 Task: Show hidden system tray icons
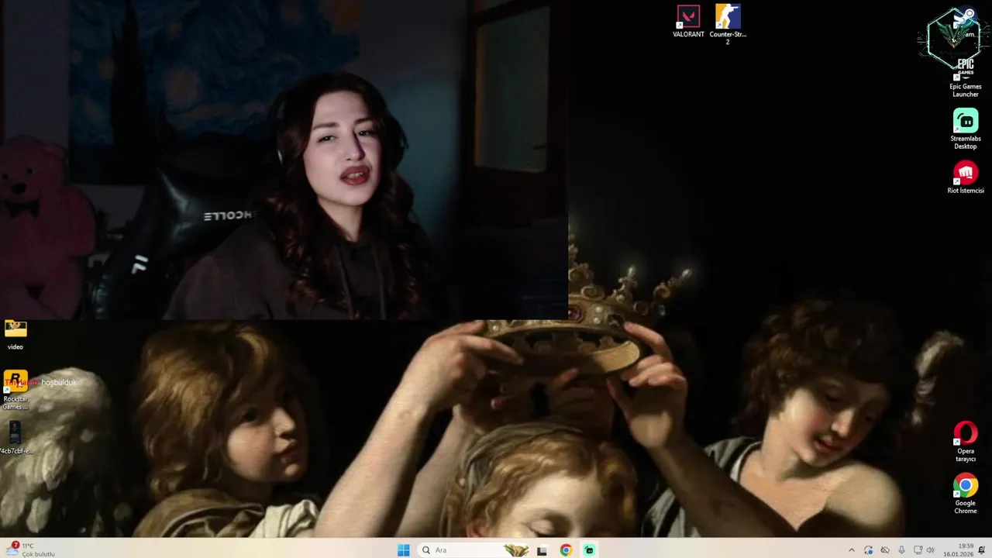click(852, 550)
